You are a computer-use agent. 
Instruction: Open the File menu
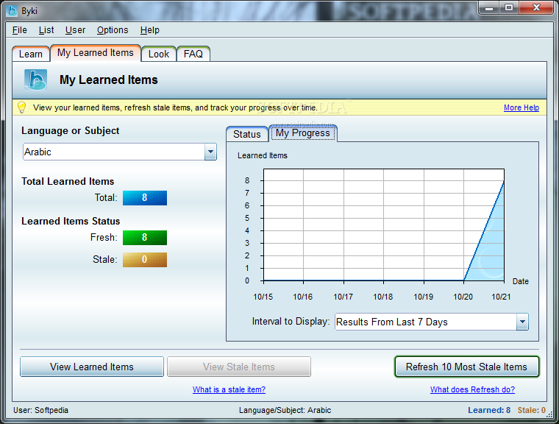20,30
